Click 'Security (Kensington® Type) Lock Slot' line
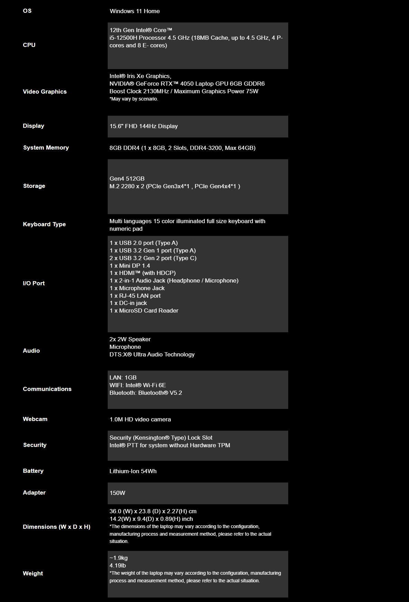The width and height of the screenshot is (409, 602). (161, 438)
